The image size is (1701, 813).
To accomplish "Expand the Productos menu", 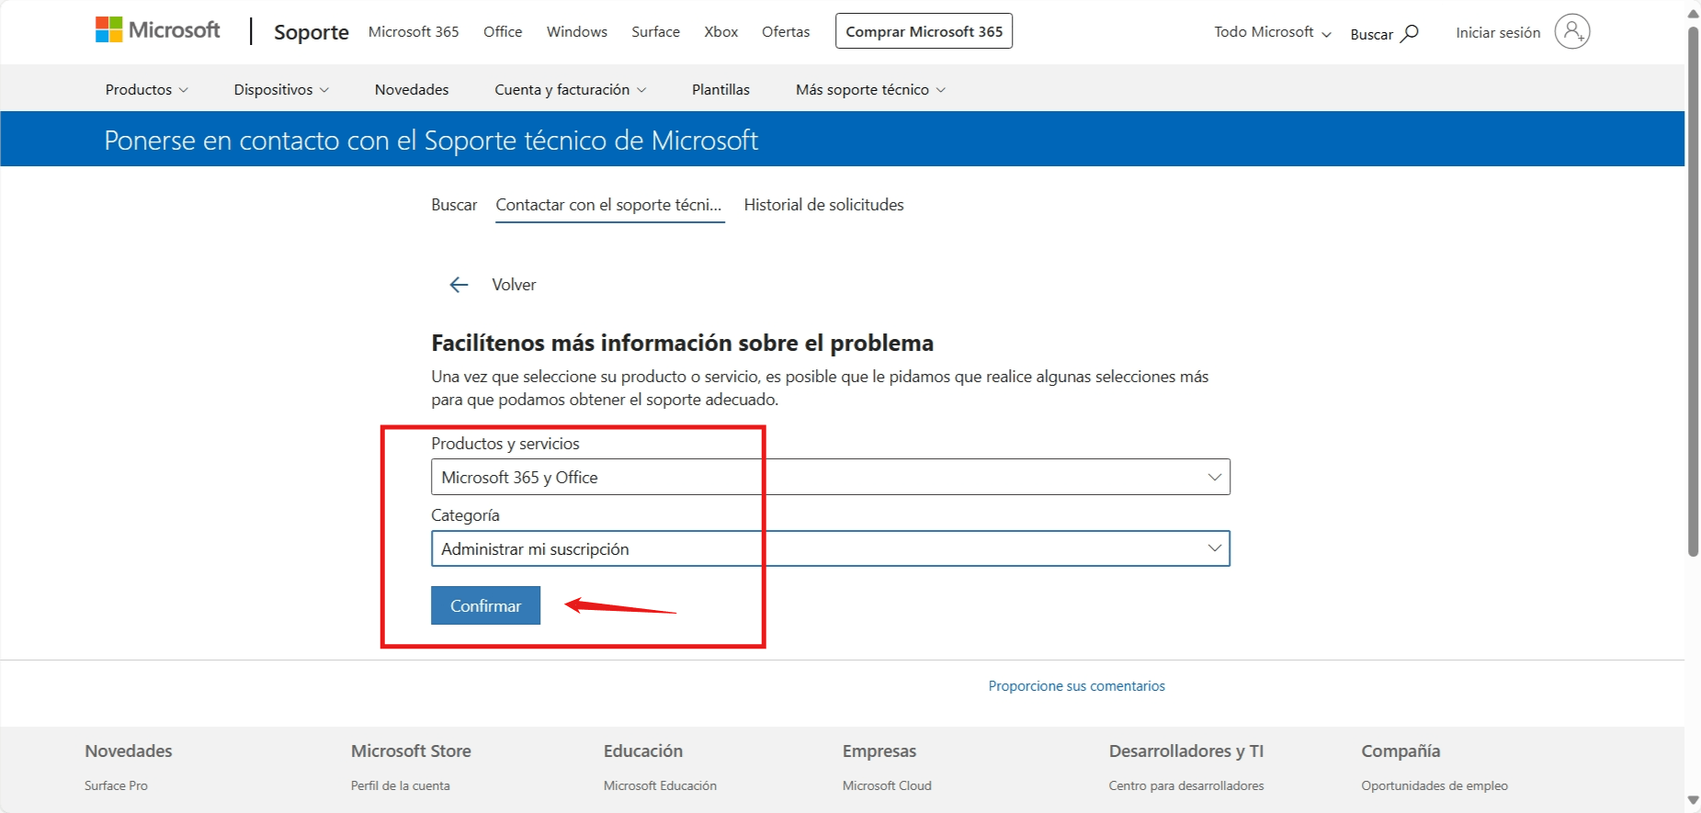I will [147, 89].
